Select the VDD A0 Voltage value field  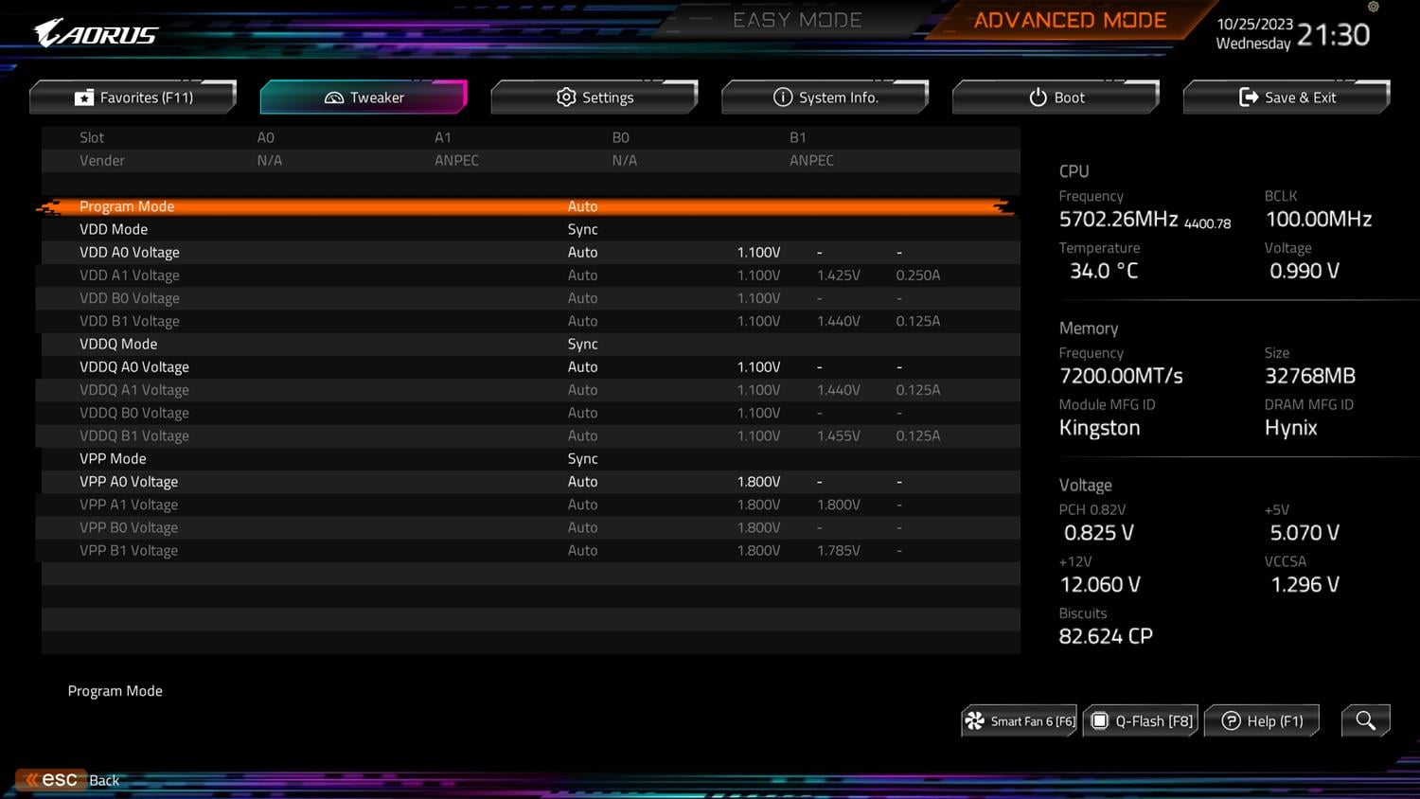[582, 253]
